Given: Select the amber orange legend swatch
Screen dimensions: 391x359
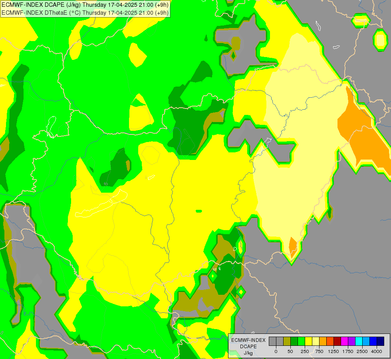Looking at the screenshot, I should (323, 341).
